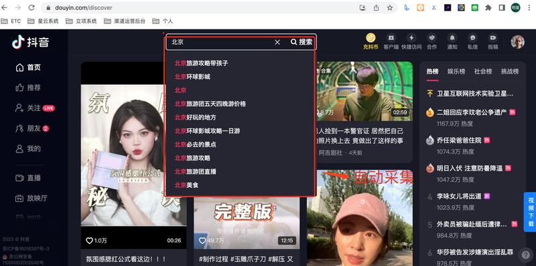Screen dimensions: 536x266
Task: Open the 渠道运营后台 bookmarks folder
Action: click(x=125, y=21)
